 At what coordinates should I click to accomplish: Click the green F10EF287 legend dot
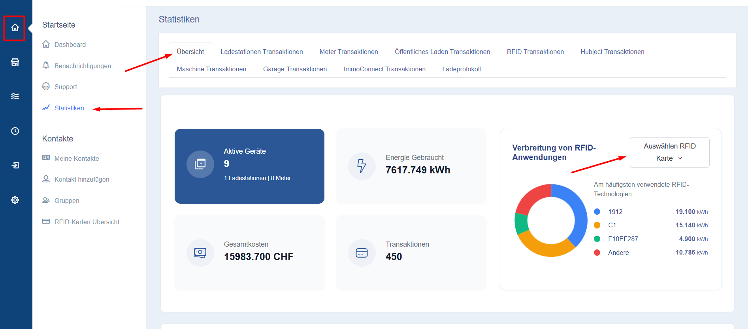[597, 239]
